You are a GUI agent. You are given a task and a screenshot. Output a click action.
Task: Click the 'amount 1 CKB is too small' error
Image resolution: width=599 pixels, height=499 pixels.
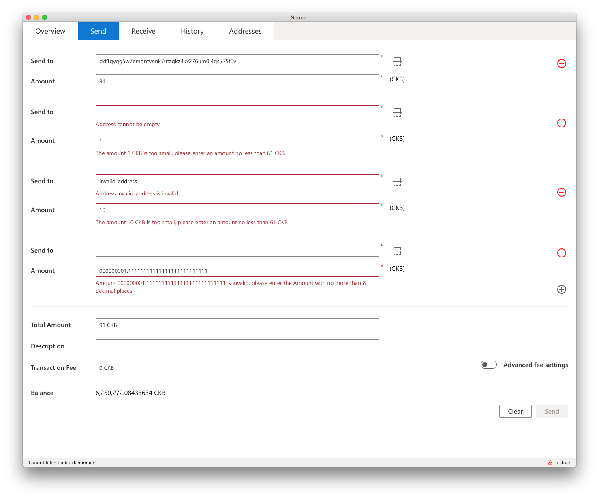tap(190, 153)
